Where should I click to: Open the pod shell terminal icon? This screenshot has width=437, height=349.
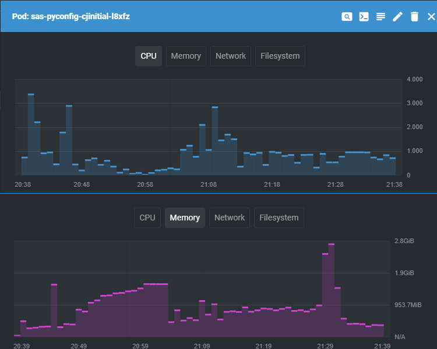pos(364,16)
